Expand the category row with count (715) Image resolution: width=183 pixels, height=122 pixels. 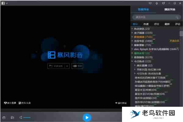click(x=132, y=45)
